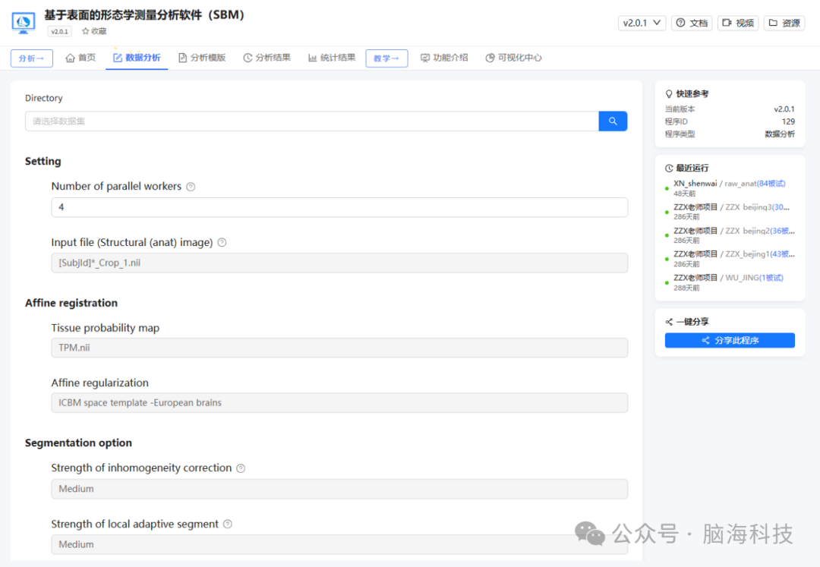Click the Tissue probability map TPM.nii field

(x=339, y=348)
